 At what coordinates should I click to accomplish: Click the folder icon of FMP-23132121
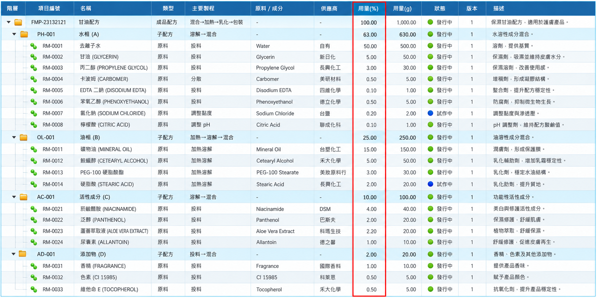click(x=18, y=23)
